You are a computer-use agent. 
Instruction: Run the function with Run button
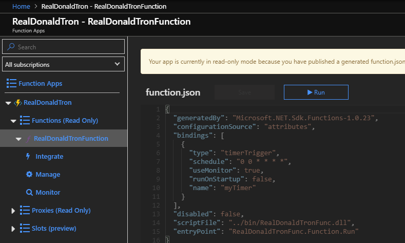point(316,92)
